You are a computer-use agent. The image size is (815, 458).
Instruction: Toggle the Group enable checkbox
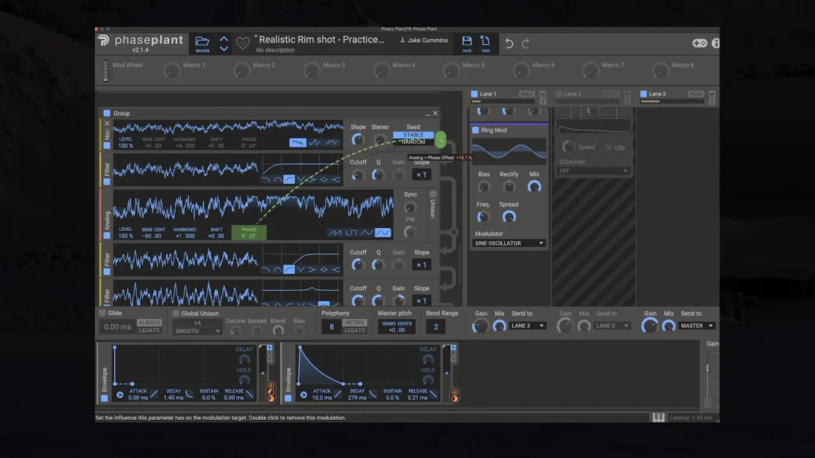pyautogui.click(x=107, y=113)
